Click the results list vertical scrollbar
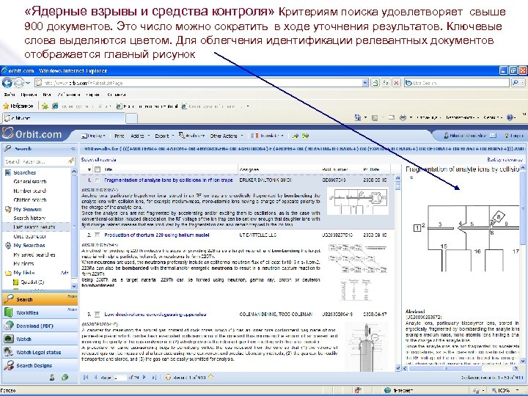 click(x=397, y=272)
